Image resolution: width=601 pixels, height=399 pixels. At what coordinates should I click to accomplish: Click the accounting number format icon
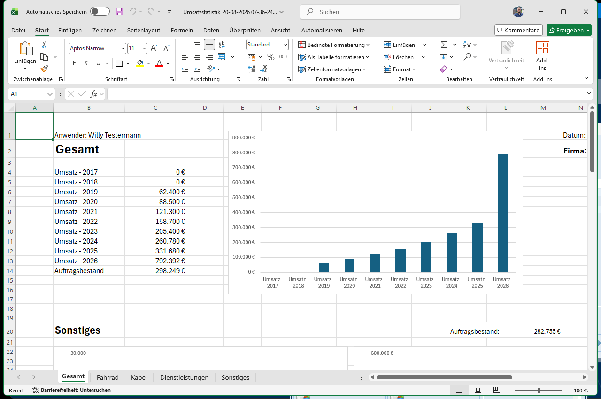click(252, 57)
